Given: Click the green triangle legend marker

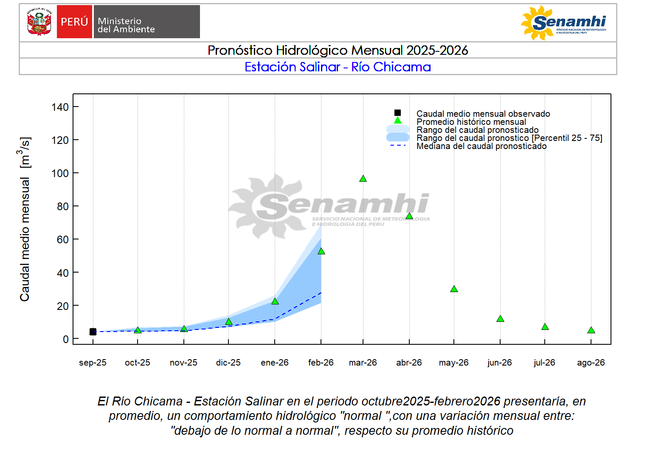Looking at the screenshot, I should click(397, 121).
